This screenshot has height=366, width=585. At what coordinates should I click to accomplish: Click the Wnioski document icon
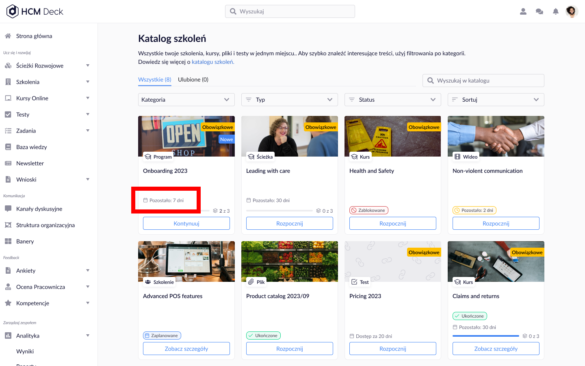[x=8, y=179]
